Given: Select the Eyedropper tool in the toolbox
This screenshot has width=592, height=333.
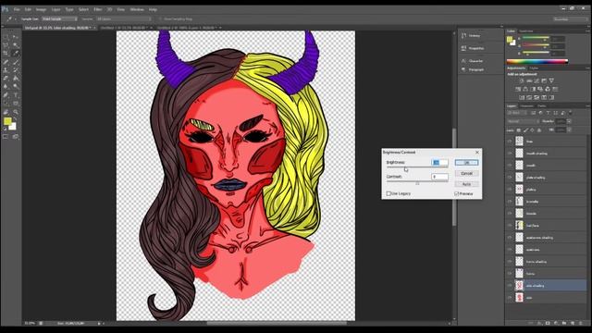Looking at the screenshot, I should click(16, 54).
